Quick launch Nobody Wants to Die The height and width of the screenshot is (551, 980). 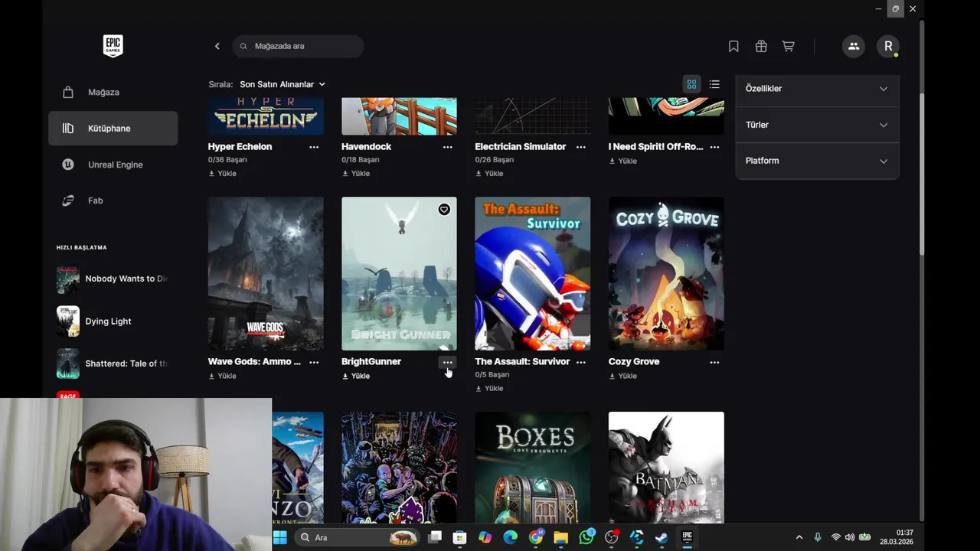point(112,279)
